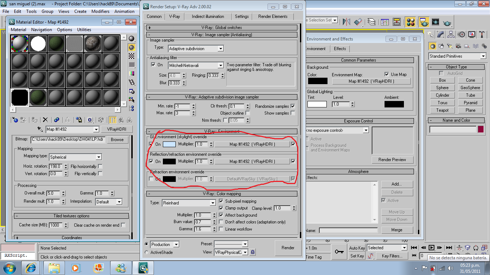Click Material ID Channel icon
This screenshot has height=275, width=490.
[x=90, y=120]
